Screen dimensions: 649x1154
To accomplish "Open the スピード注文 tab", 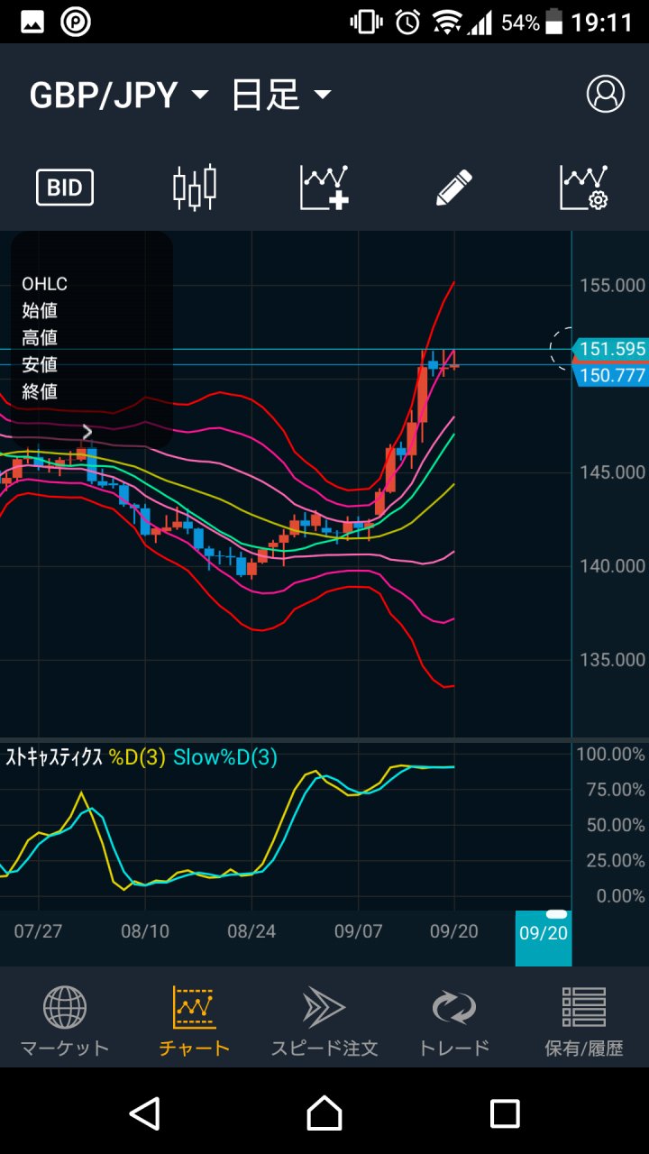I will [324, 1021].
